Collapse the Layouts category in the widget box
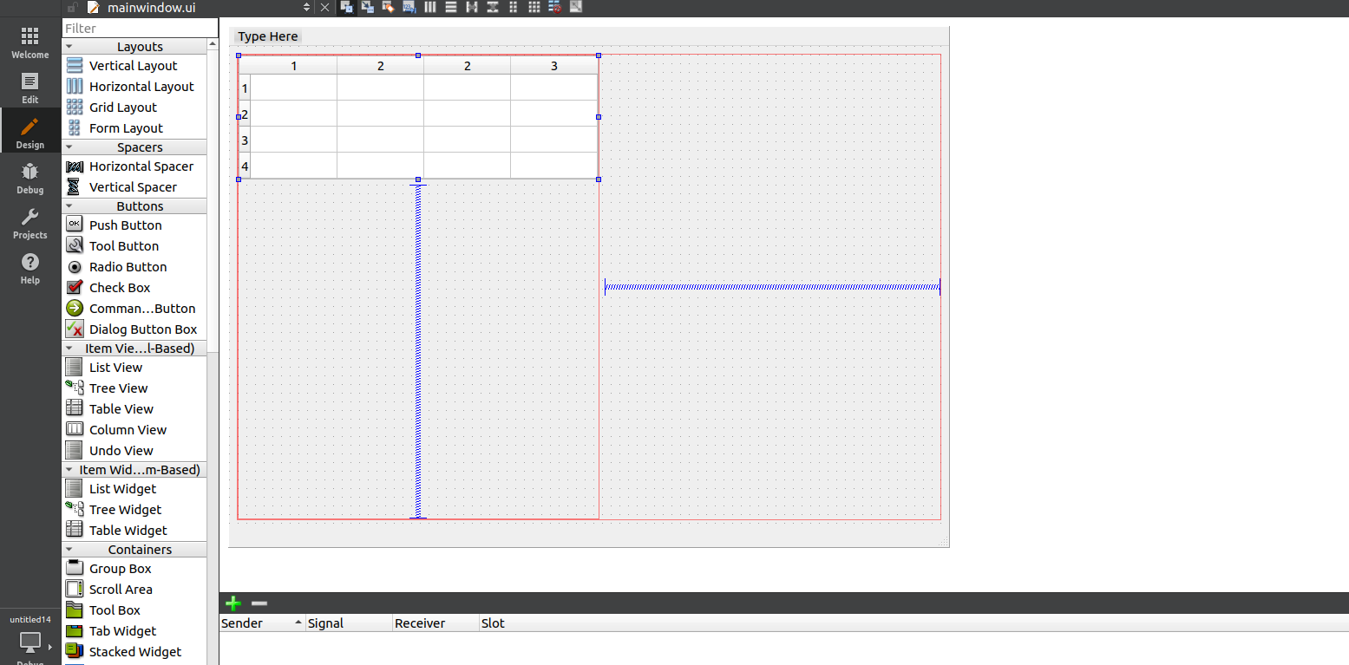Screen dimensions: 1349x665 click(71, 46)
